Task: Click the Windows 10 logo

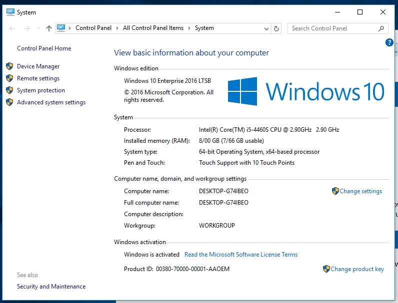Action: click(306, 91)
